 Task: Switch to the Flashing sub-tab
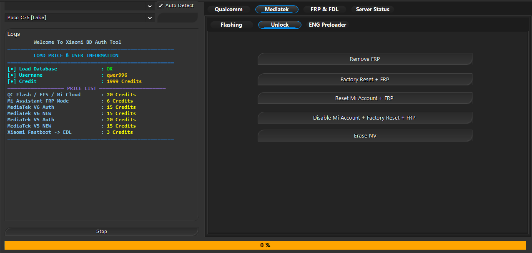point(231,25)
